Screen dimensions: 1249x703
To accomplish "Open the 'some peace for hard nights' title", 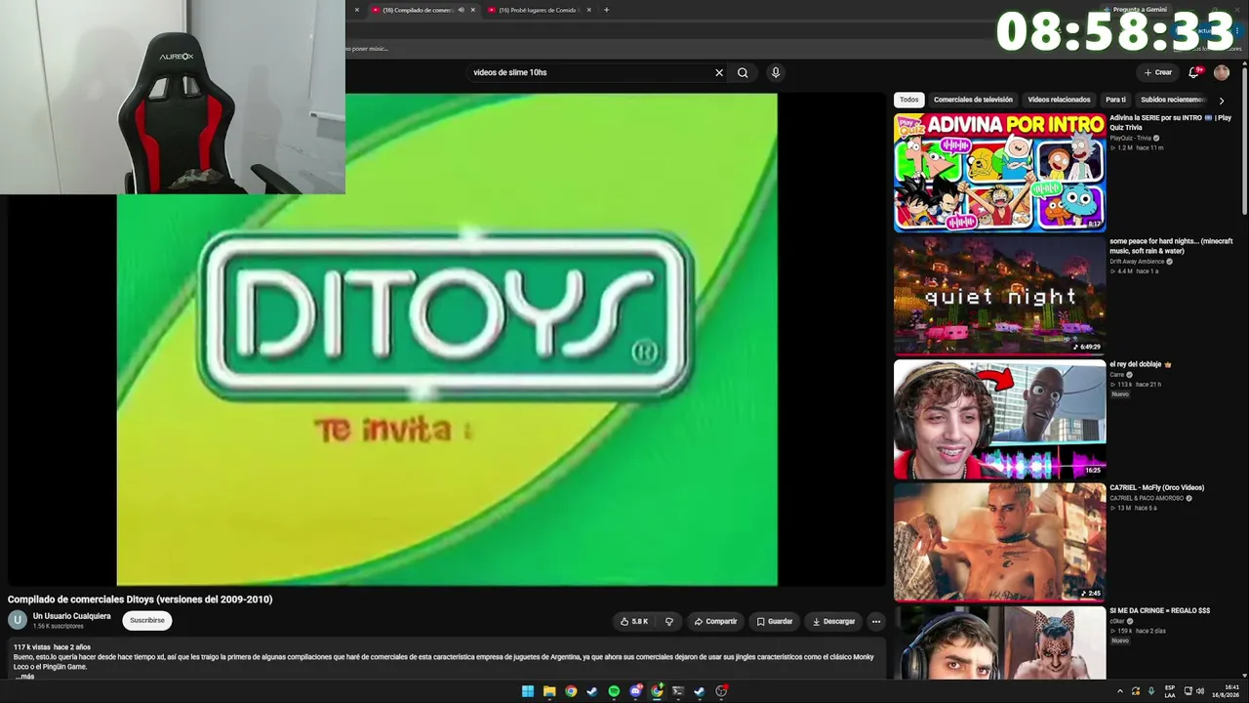I will [1171, 246].
